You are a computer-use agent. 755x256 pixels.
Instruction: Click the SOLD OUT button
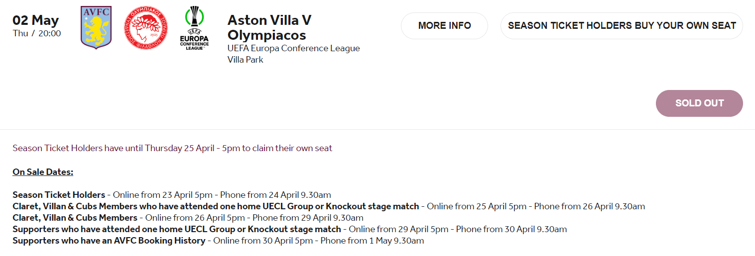pyautogui.click(x=699, y=103)
